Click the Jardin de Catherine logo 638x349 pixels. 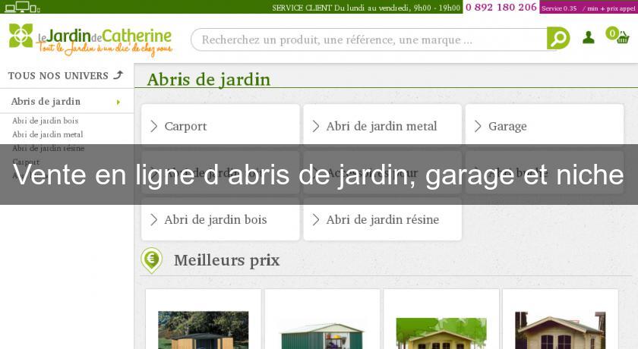click(x=90, y=39)
